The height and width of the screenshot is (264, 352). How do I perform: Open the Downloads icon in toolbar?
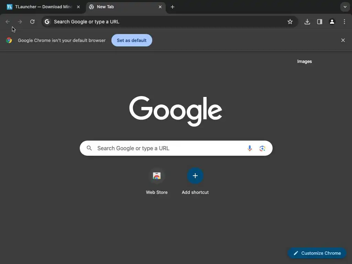(307, 22)
